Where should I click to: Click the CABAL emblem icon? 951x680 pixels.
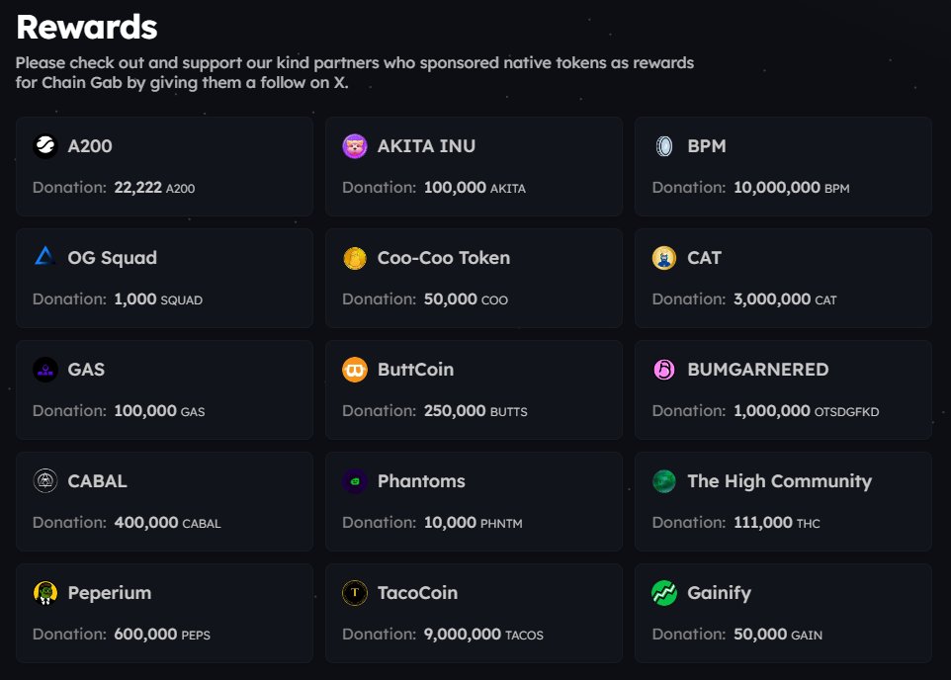coord(44,481)
